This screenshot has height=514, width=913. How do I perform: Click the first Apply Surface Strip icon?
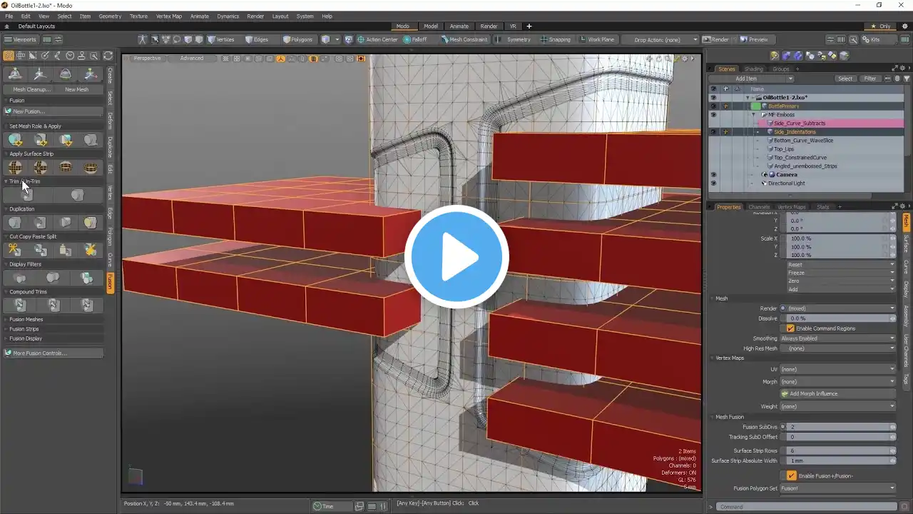[x=14, y=167]
